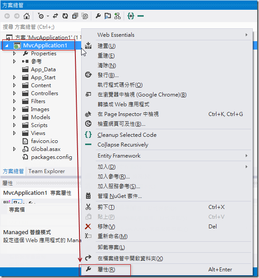
Task: Click the Collapse All icon
Action: pyautogui.click(x=75, y=16)
